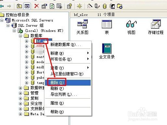Open the 所有任务(K) submenu
Screen dimensions: 167x125
(68, 59)
